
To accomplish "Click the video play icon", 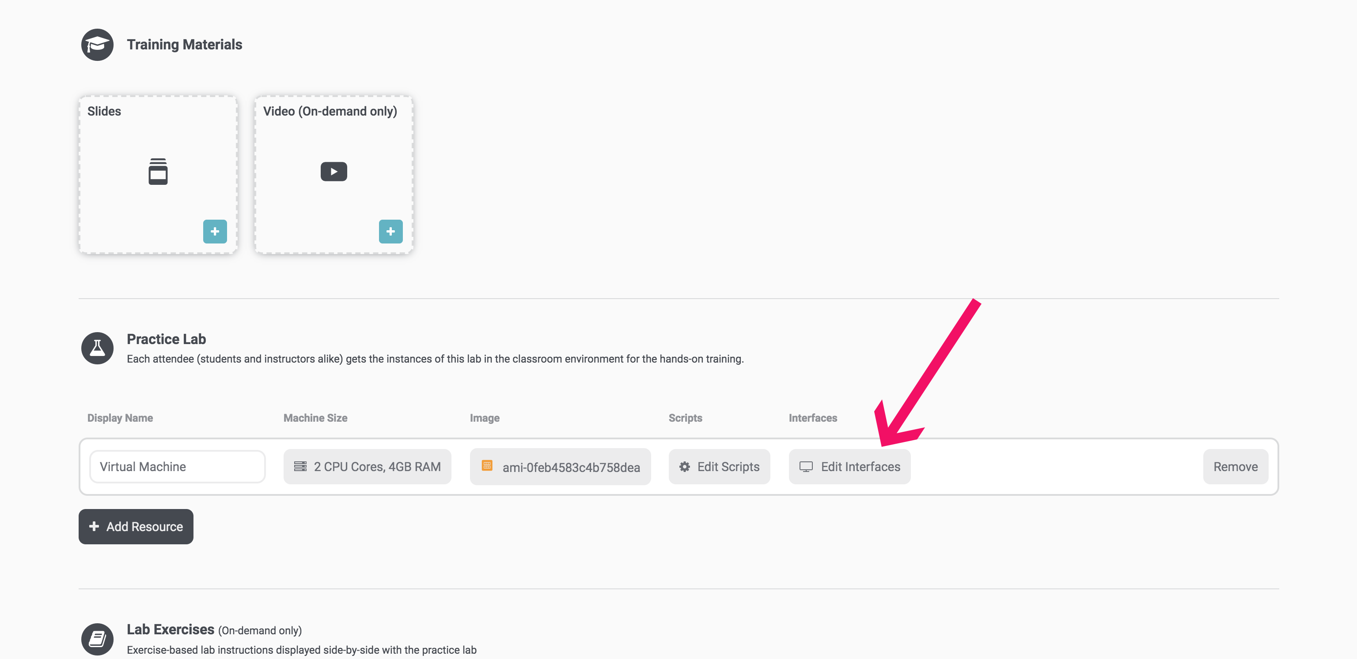I will pyautogui.click(x=333, y=171).
